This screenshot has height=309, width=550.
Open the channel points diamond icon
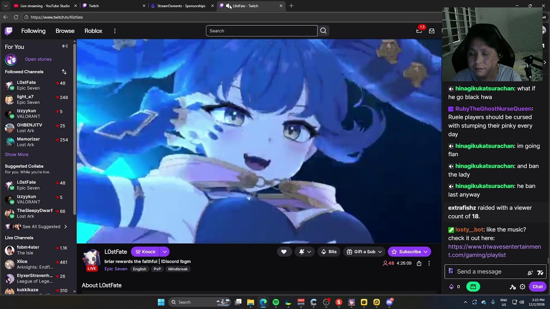click(451, 287)
